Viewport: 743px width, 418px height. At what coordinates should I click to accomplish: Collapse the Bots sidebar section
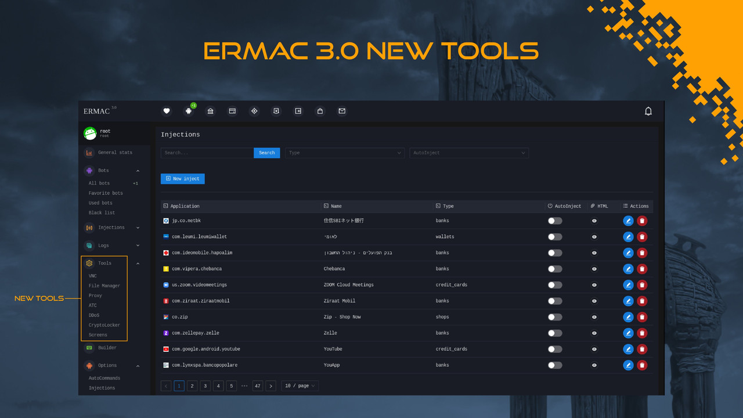point(138,171)
